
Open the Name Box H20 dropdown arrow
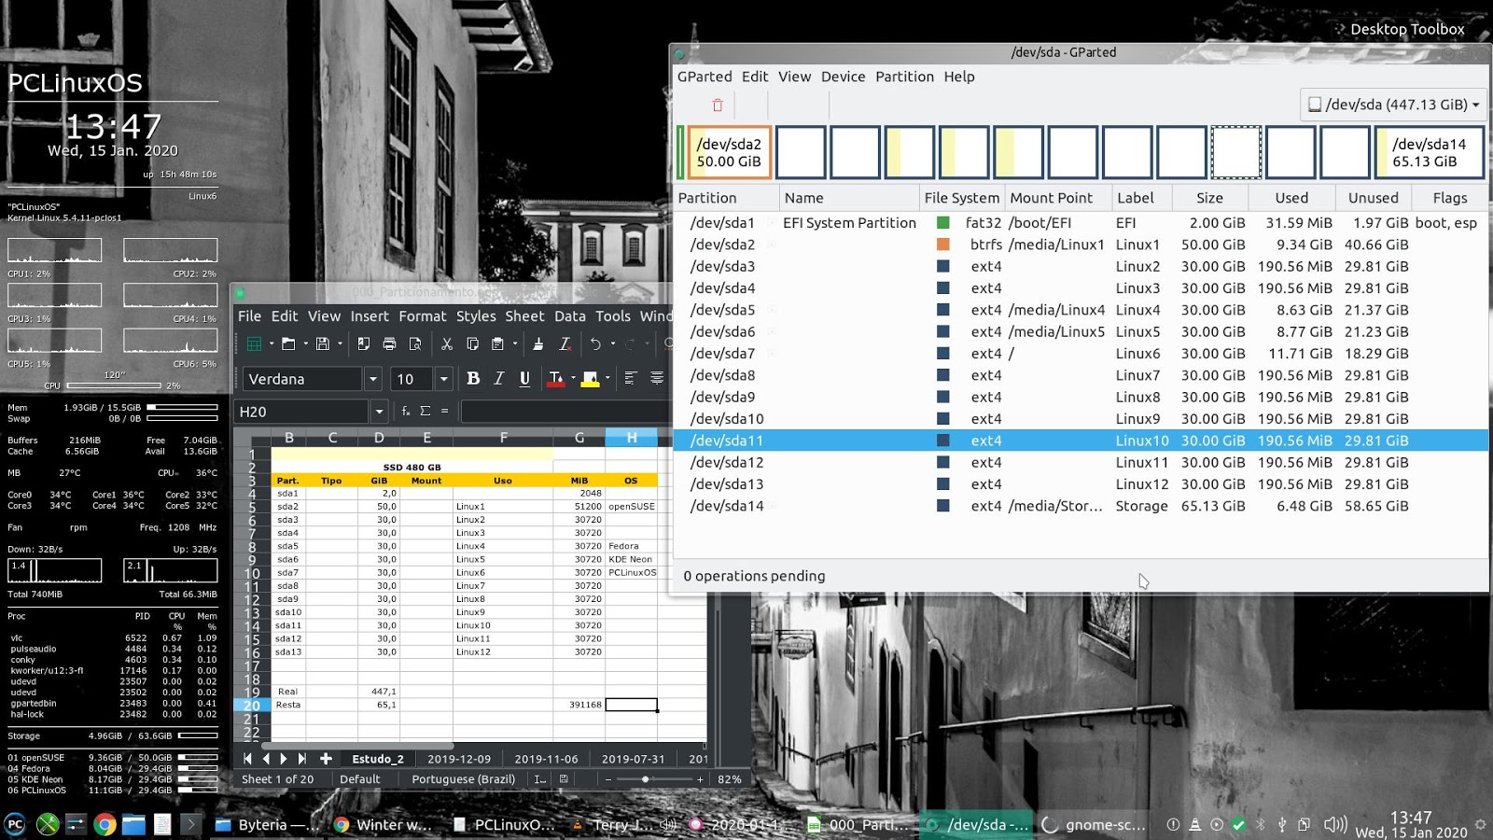(379, 412)
